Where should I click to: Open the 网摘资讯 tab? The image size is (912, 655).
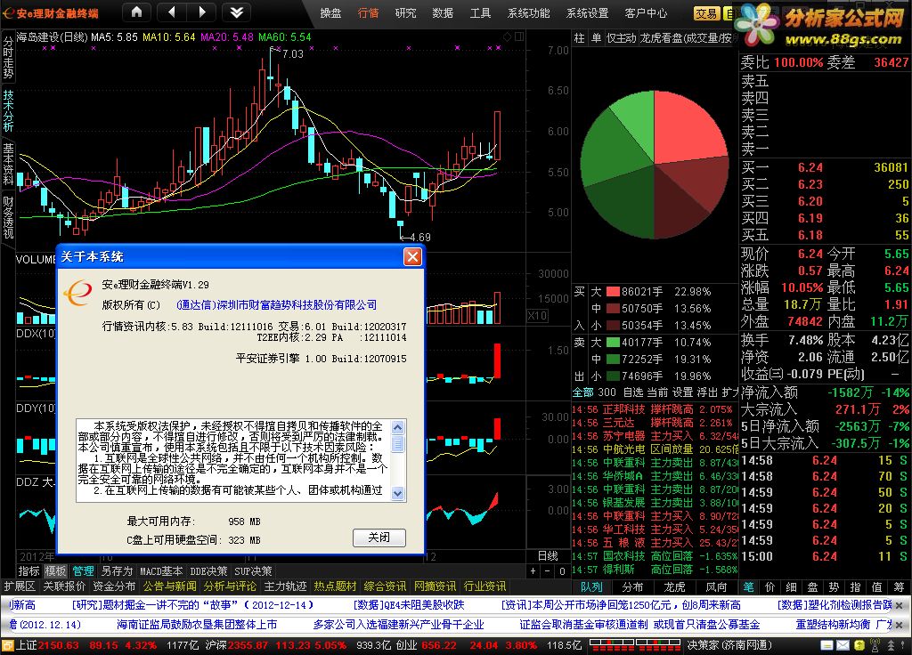click(x=435, y=586)
